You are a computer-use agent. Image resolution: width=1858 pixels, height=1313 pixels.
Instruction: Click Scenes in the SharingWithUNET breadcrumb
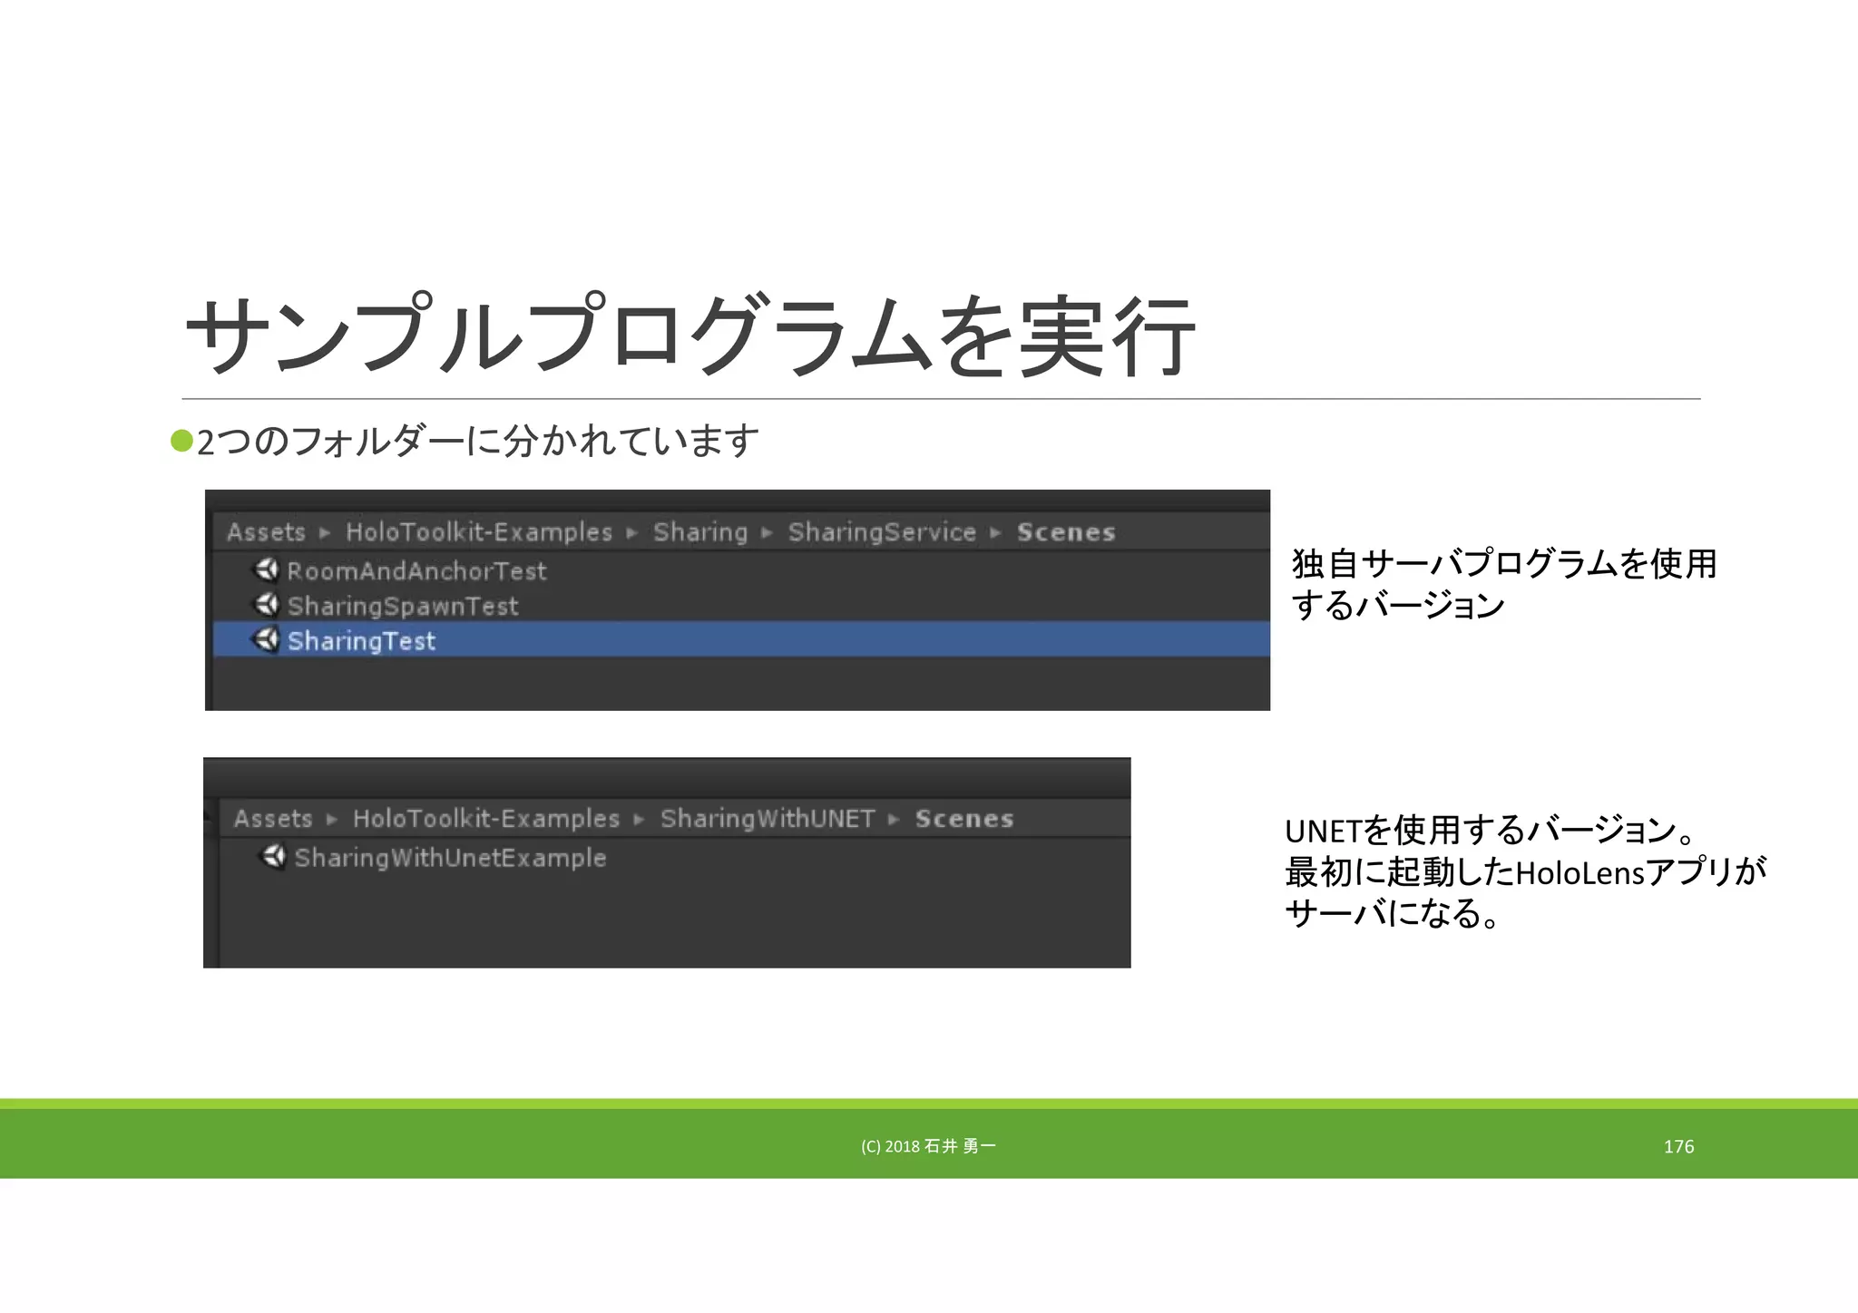coord(964,819)
